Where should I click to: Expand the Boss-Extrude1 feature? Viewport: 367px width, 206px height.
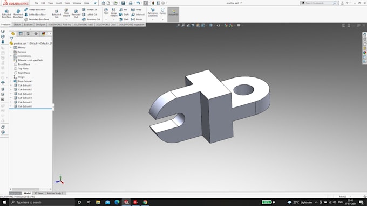[11, 81]
